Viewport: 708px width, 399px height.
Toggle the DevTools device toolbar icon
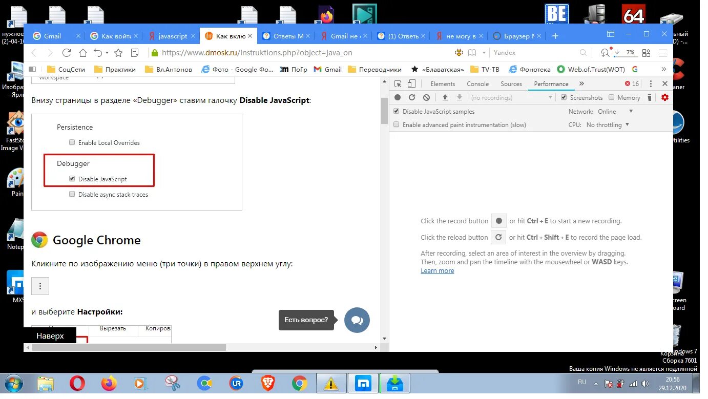click(410, 84)
